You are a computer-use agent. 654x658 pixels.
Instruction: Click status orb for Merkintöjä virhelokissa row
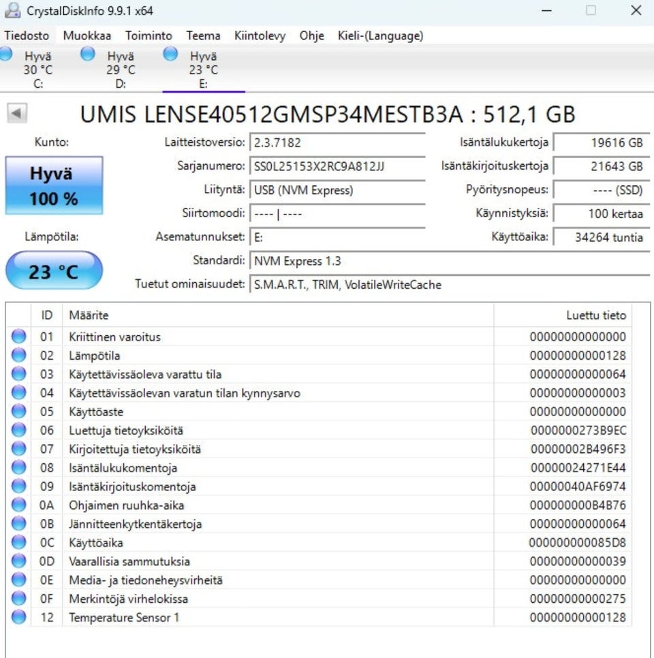[x=18, y=599]
